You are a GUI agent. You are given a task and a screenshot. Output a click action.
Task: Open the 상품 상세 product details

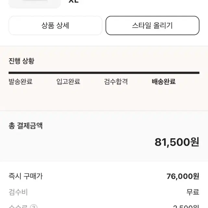click(x=55, y=25)
